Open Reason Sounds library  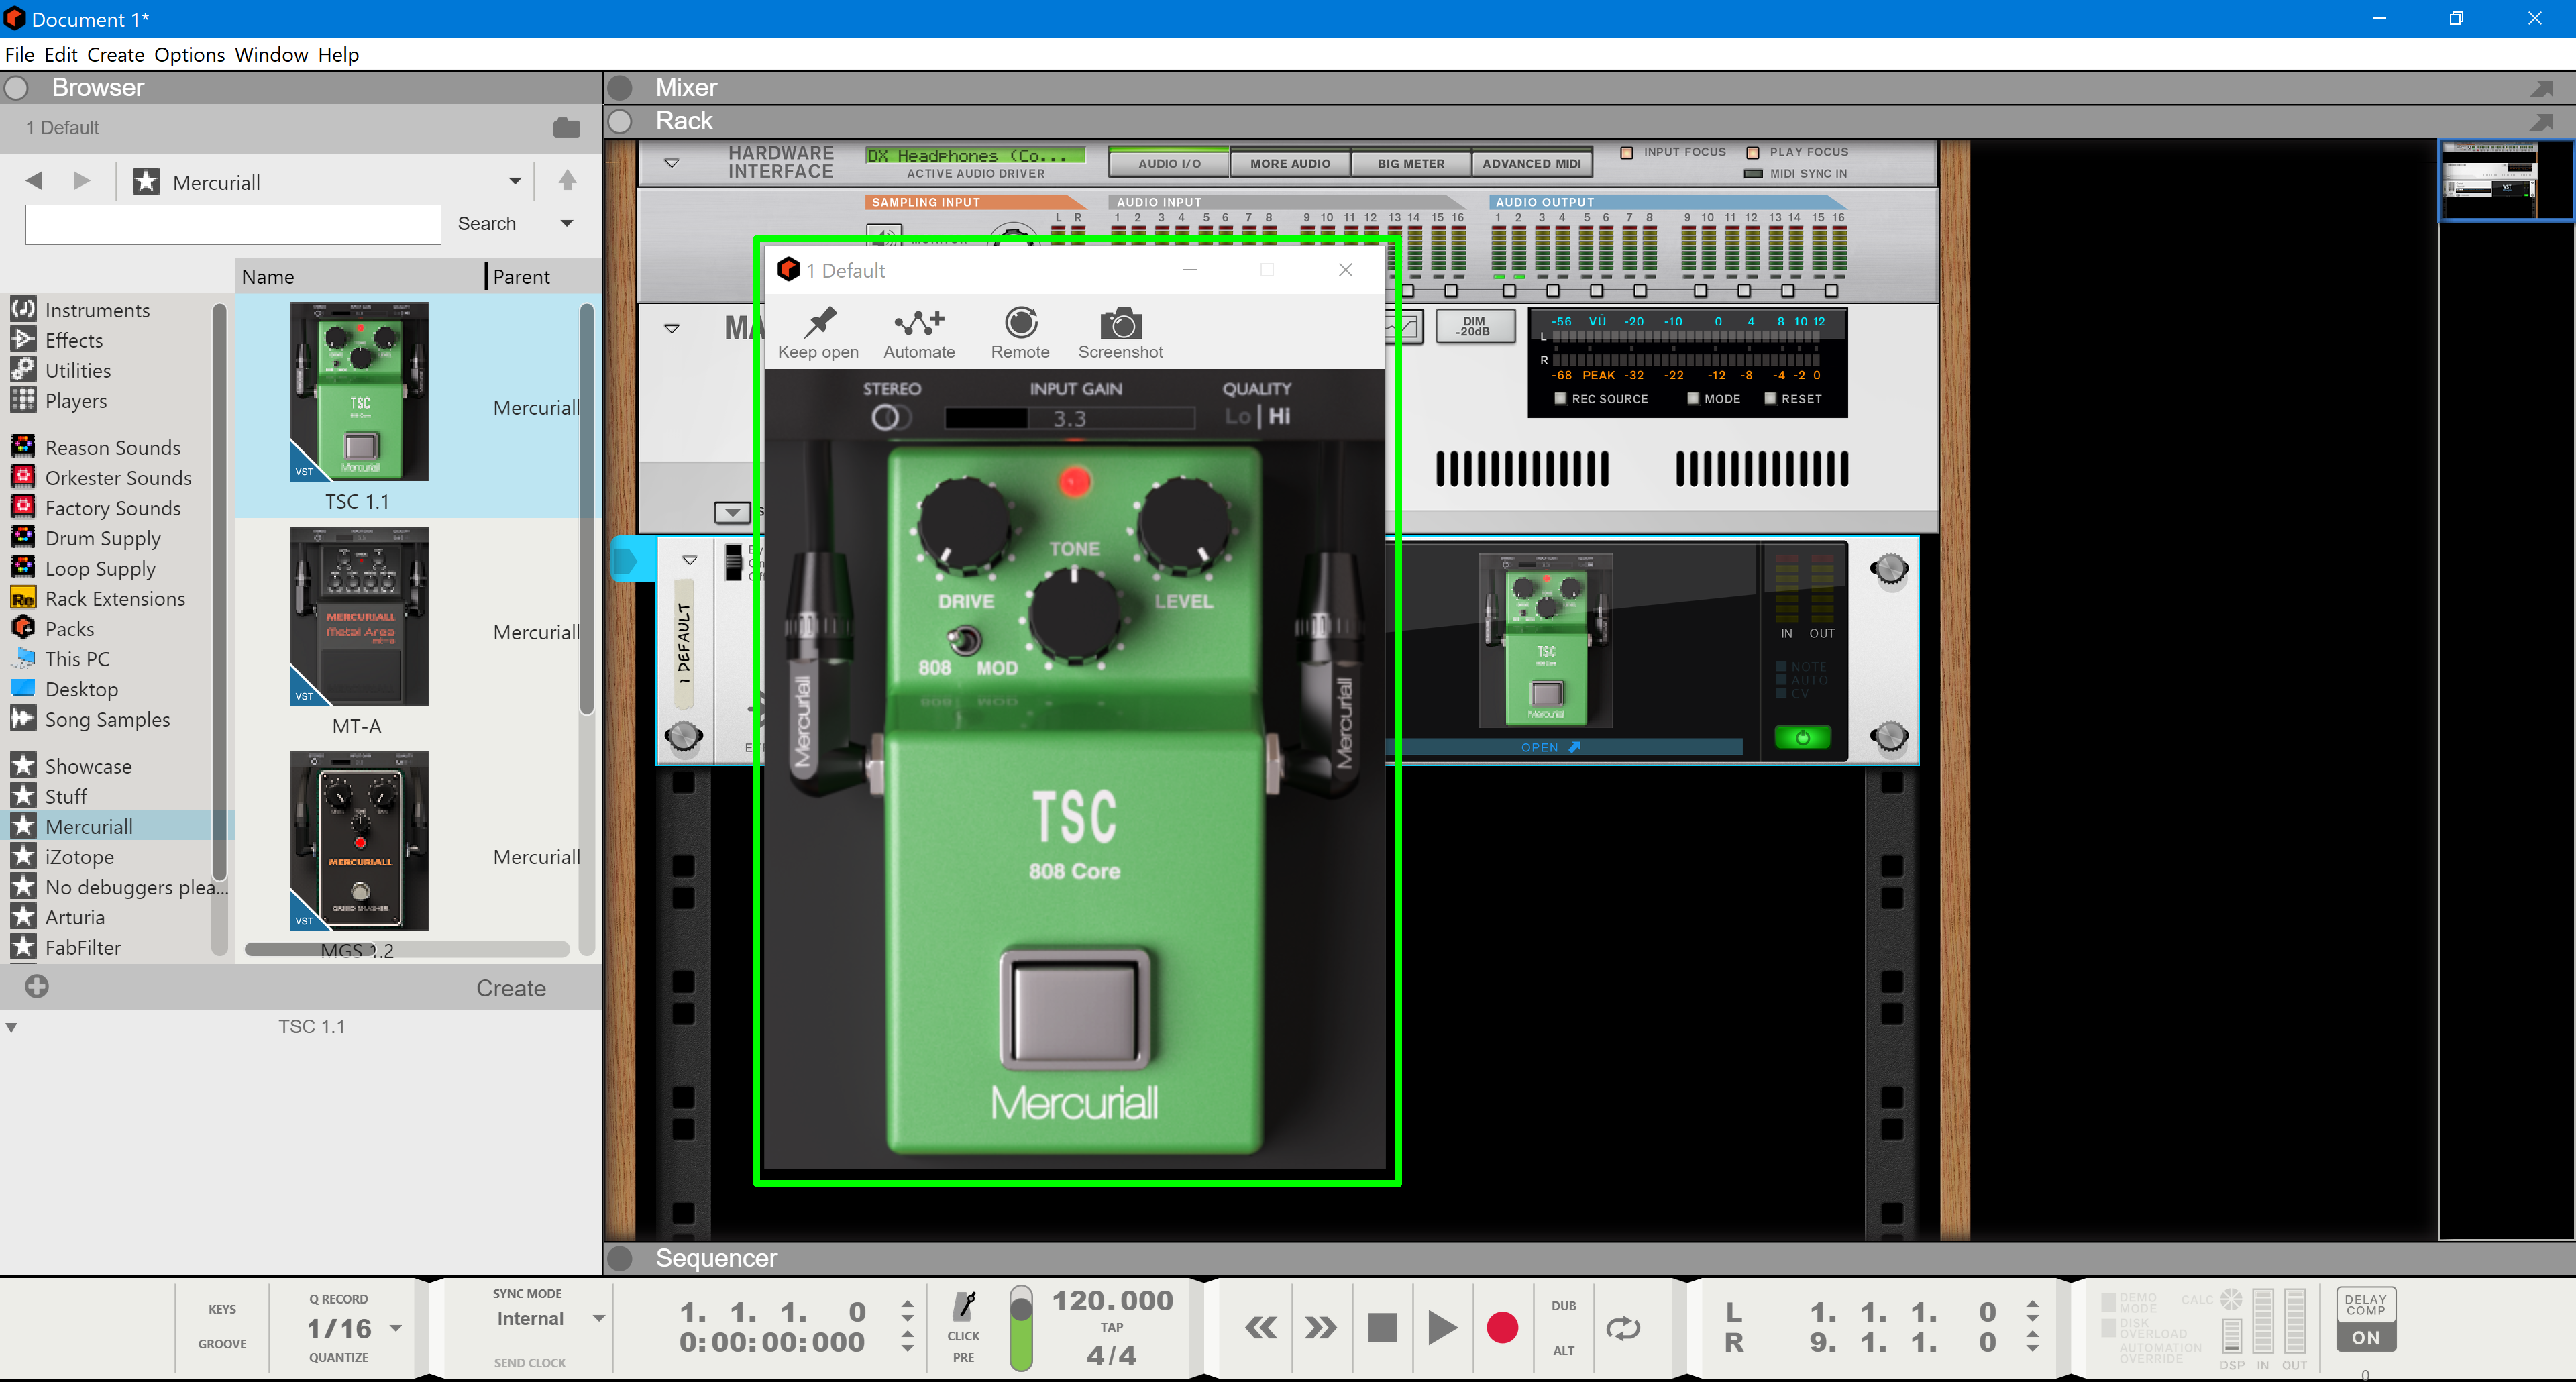pos(112,447)
